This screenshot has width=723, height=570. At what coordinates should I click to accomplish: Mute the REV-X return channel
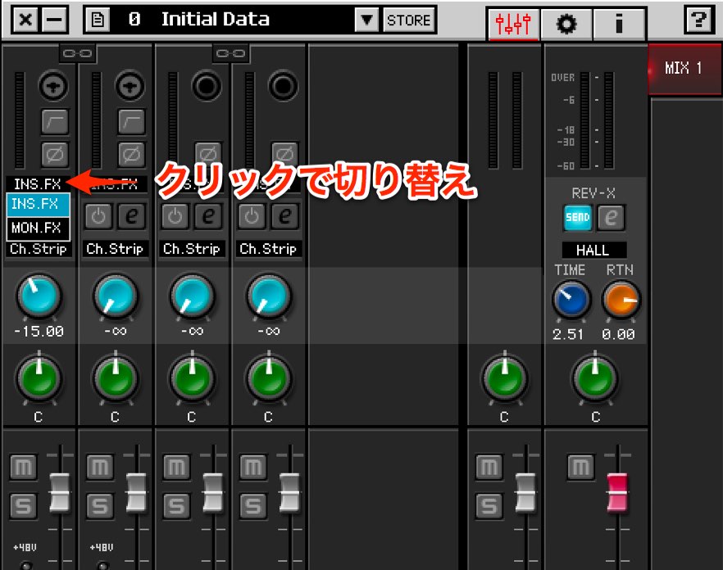tap(580, 468)
